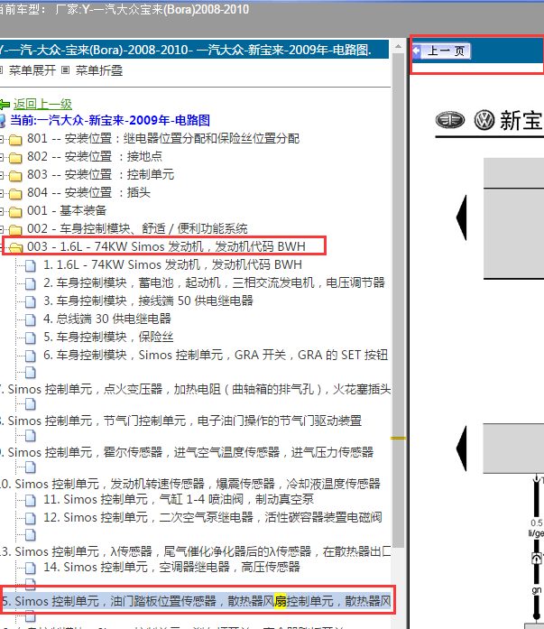Select highlighted page 油门踏板位置传感器 散热器风扇

(x=196, y=601)
